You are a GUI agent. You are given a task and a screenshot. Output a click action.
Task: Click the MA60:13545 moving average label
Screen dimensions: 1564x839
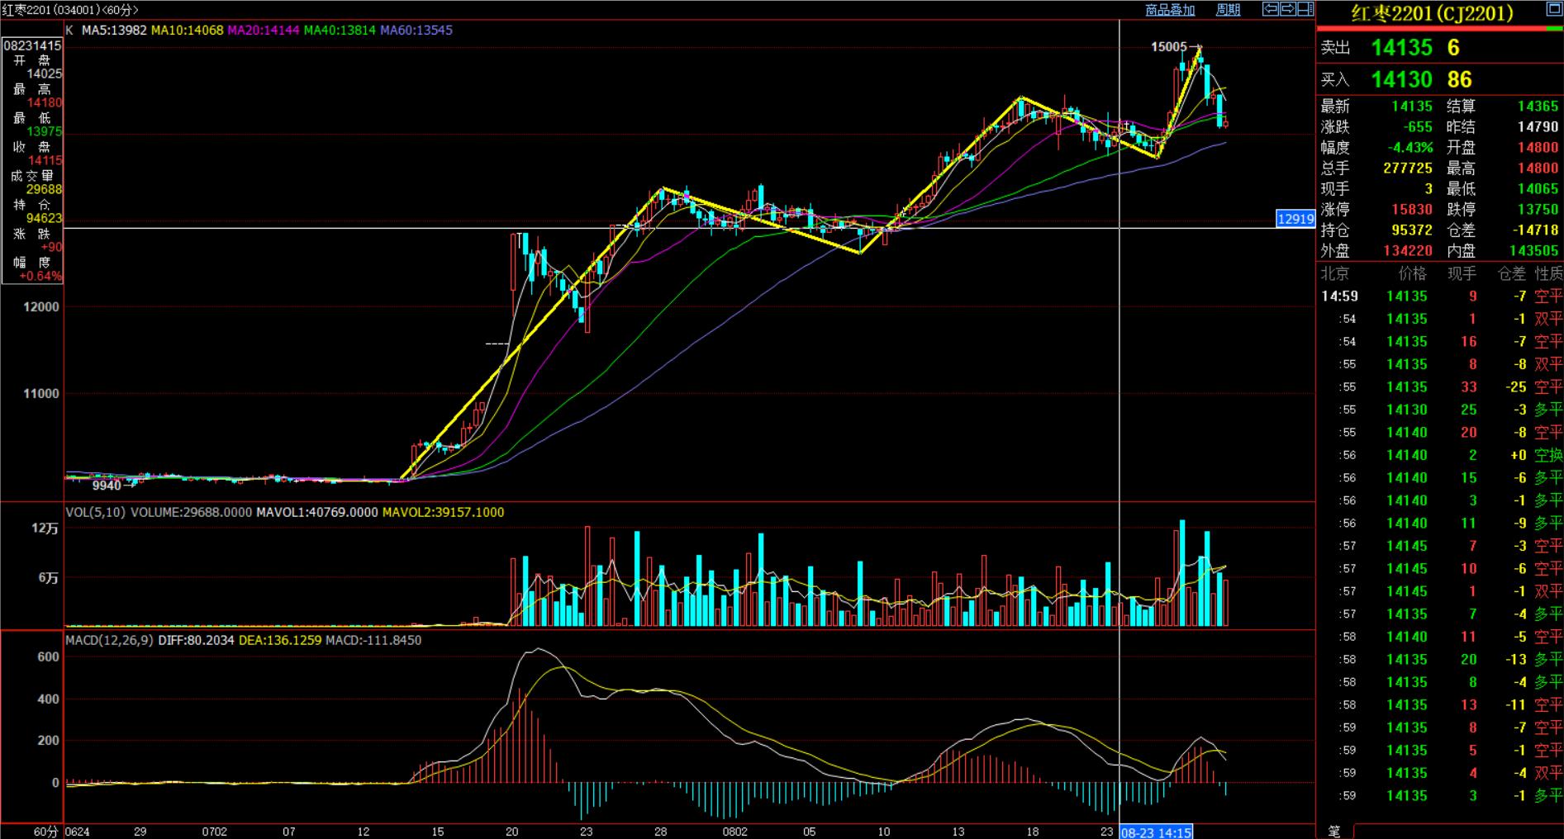click(x=416, y=30)
